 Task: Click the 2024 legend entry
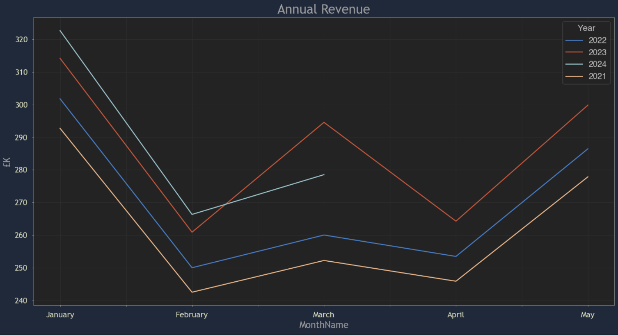click(586, 64)
